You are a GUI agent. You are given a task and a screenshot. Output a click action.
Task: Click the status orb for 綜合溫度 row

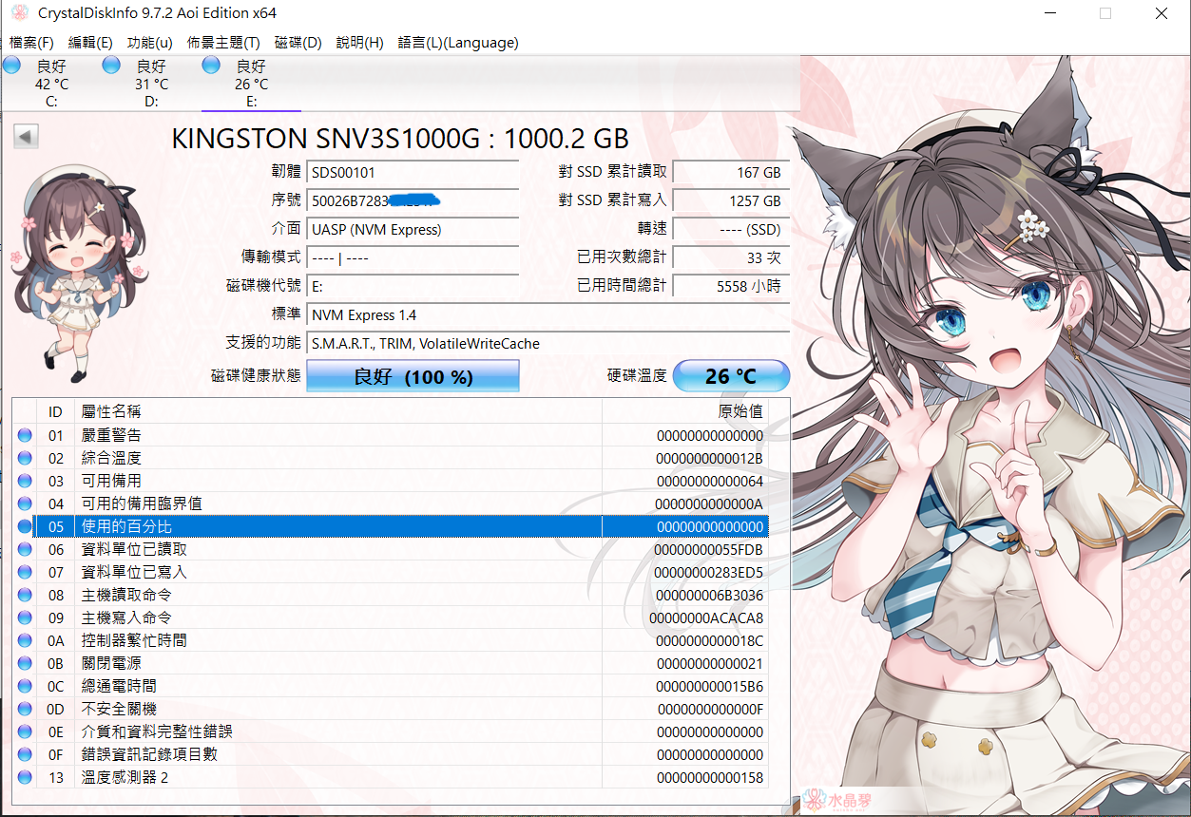coord(25,458)
